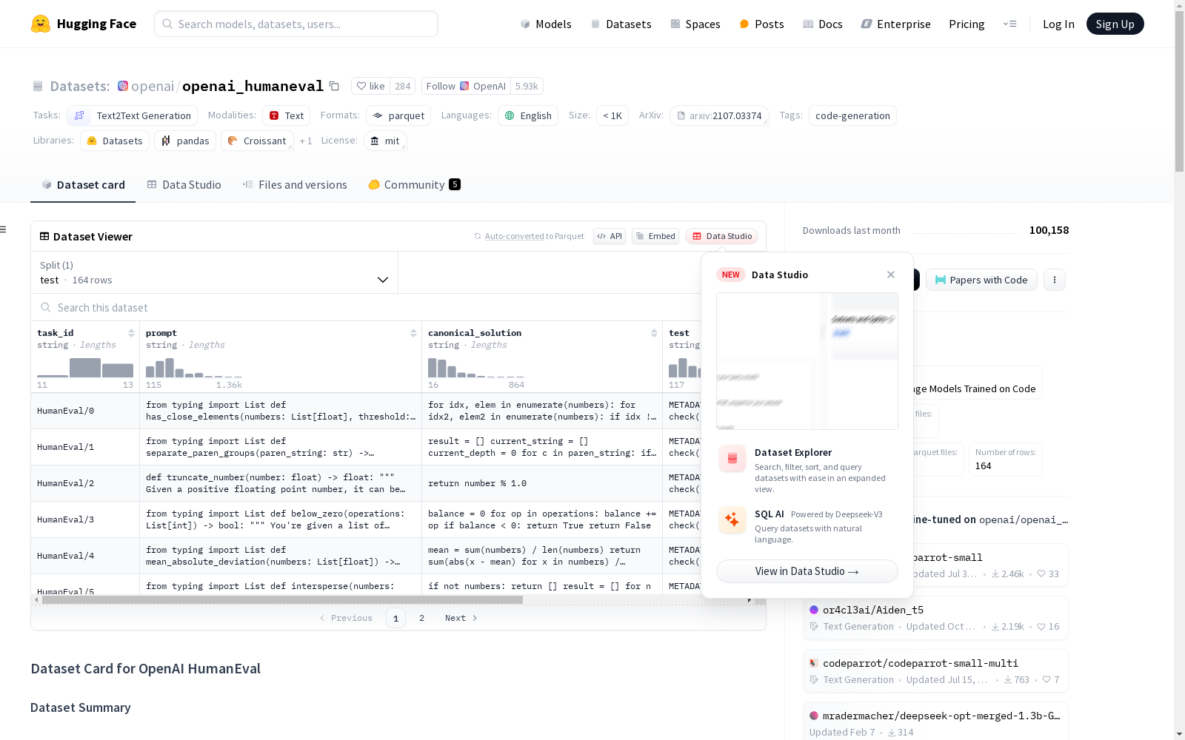
Task: Select the Dataset card tab
Action: 83,185
